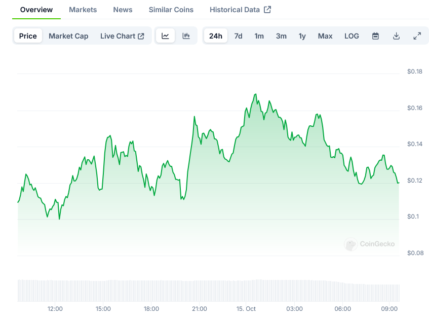
Task: Open the News tab
Action: (x=123, y=10)
